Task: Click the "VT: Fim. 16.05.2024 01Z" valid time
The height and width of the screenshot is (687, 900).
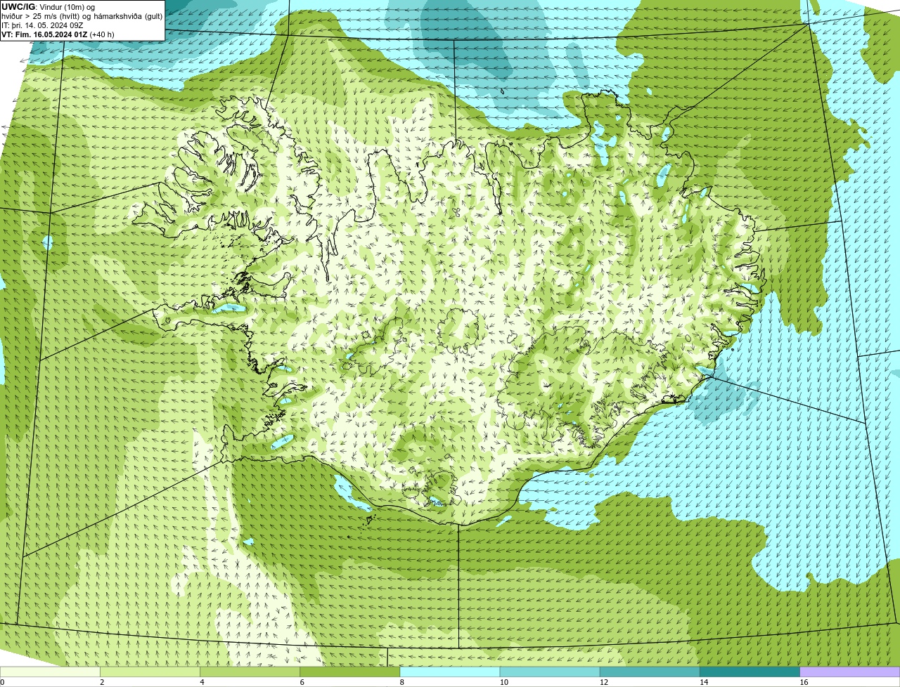Action: point(44,34)
